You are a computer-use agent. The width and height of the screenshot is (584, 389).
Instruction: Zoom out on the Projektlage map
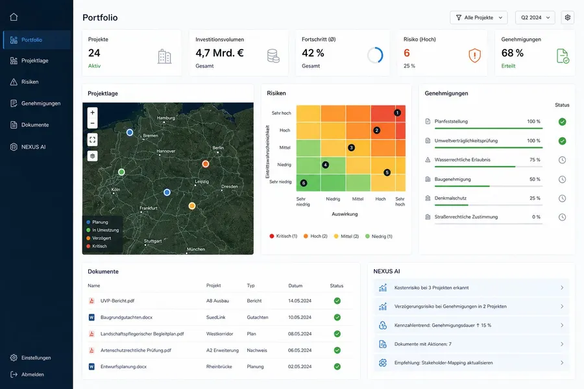pos(92,123)
